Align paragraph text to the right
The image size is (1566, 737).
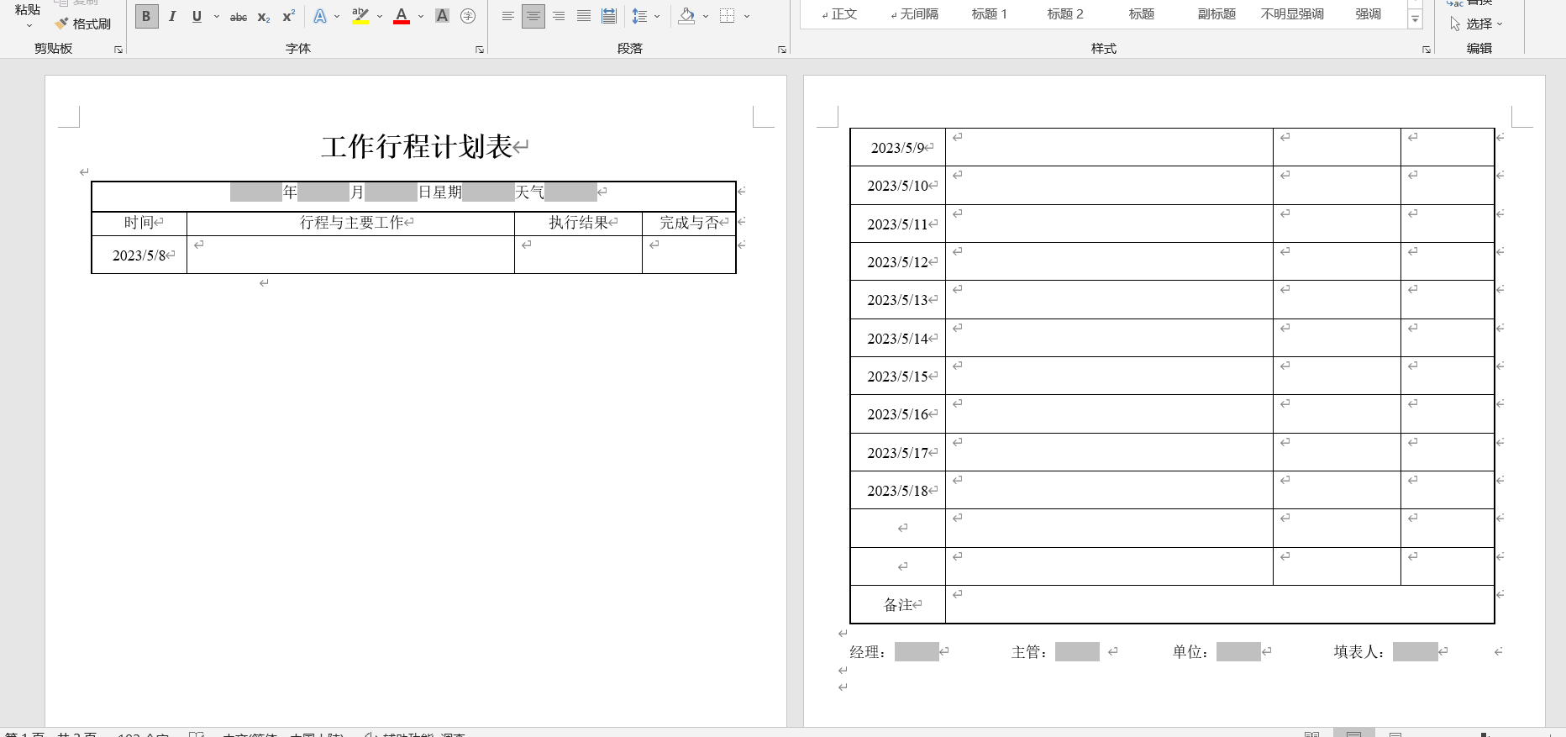559,16
